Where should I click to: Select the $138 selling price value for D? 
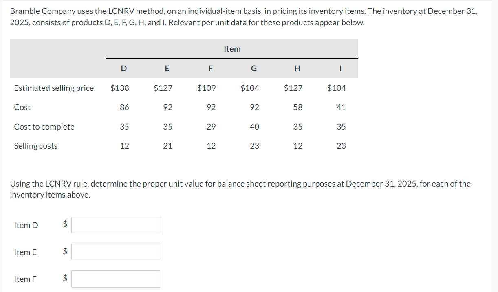click(120, 88)
